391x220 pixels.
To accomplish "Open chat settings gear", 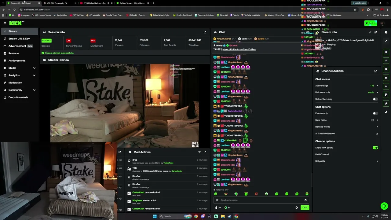I will click(x=297, y=208).
